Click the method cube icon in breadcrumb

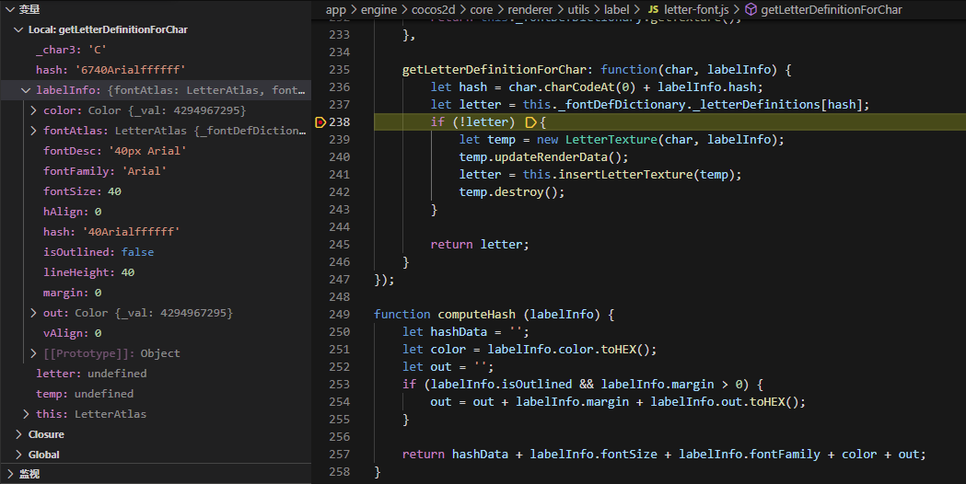(x=751, y=9)
